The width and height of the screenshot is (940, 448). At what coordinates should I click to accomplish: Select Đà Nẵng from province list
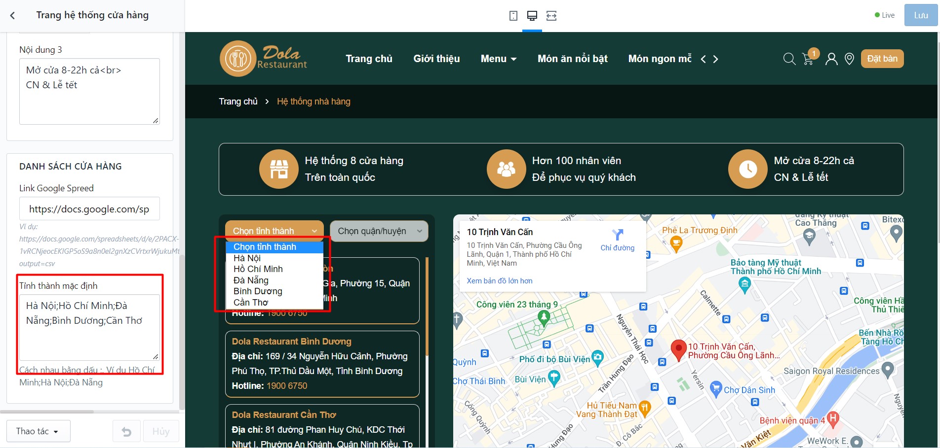(x=274, y=280)
